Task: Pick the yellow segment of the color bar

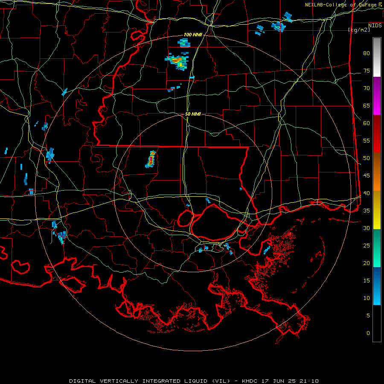Action: point(377,210)
